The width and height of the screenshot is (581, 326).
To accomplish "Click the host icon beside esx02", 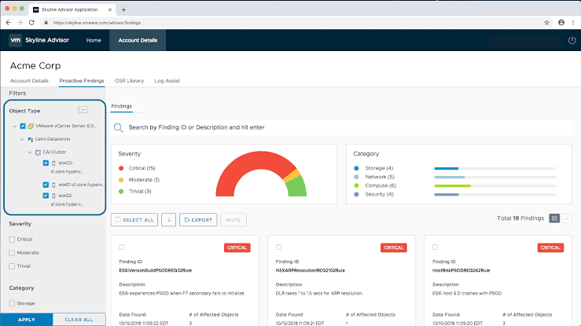I will pyautogui.click(x=53, y=196).
